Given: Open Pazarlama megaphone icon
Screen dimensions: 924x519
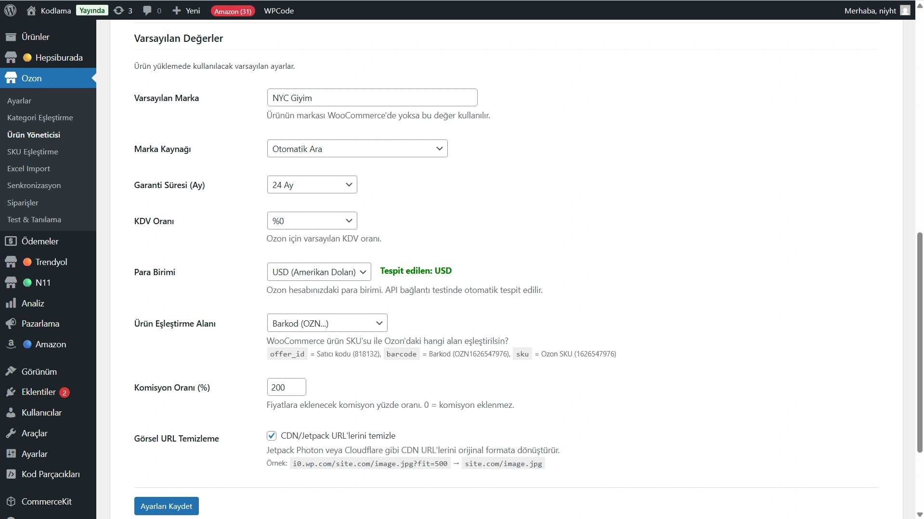Looking at the screenshot, I should (x=11, y=324).
